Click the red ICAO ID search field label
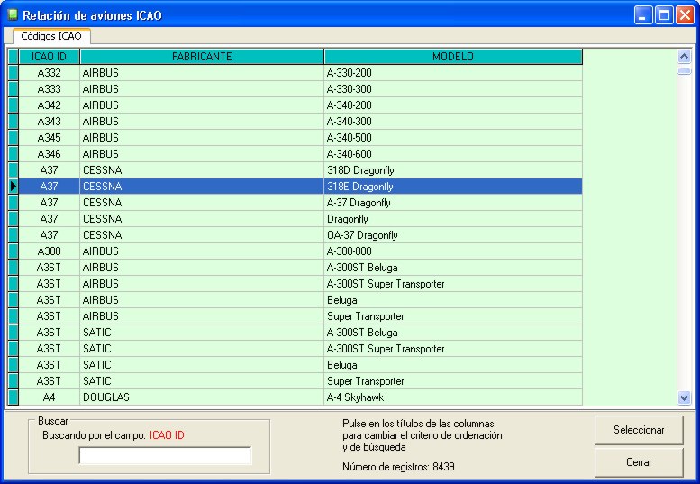 167,435
